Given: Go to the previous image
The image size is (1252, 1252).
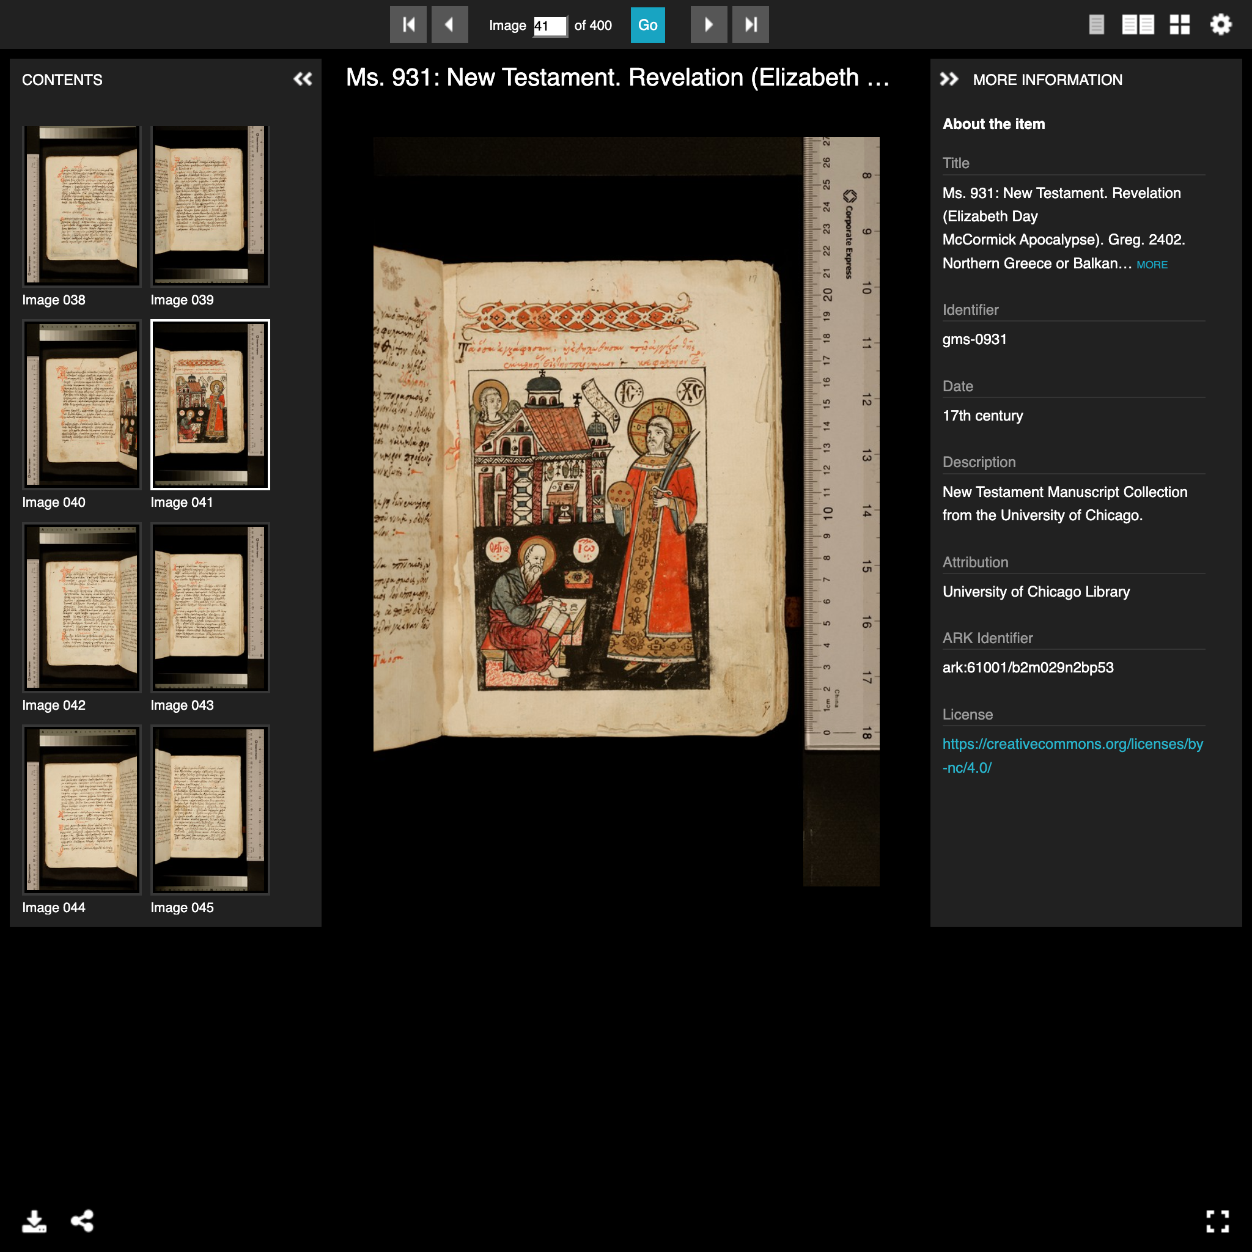Looking at the screenshot, I should pyautogui.click(x=450, y=24).
